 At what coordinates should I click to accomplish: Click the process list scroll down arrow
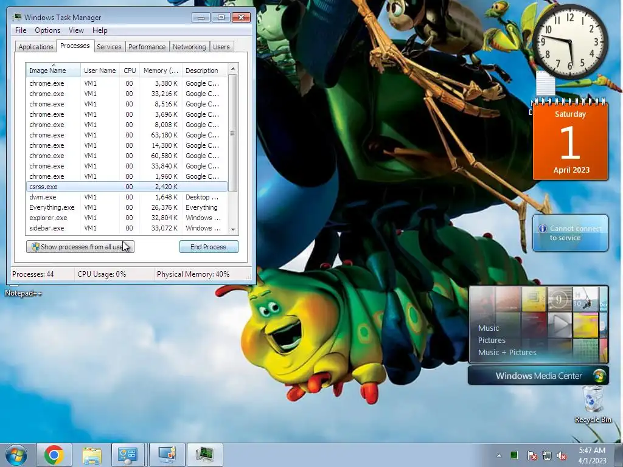pyautogui.click(x=233, y=229)
